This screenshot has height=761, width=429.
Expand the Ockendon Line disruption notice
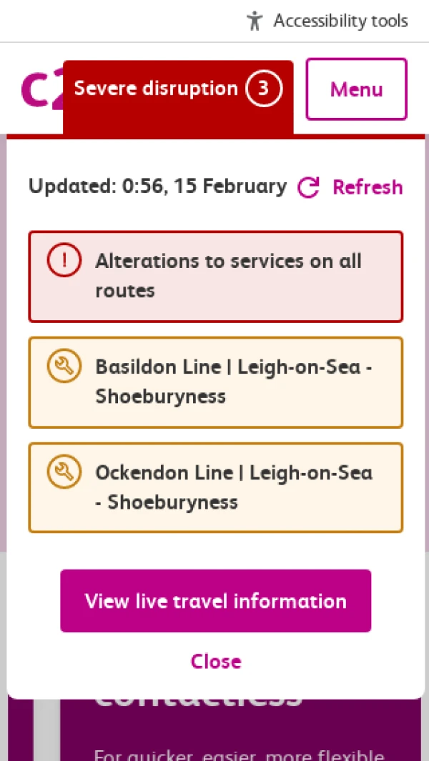coord(233,487)
